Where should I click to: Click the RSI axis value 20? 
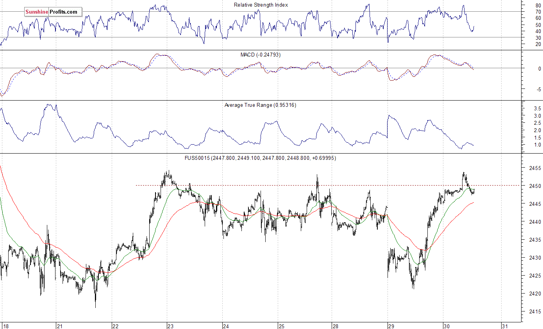(538, 44)
